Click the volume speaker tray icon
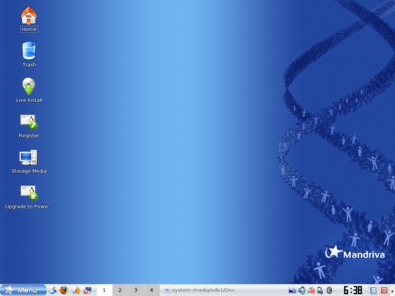This screenshot has width=395, height=296. point(302,290)
